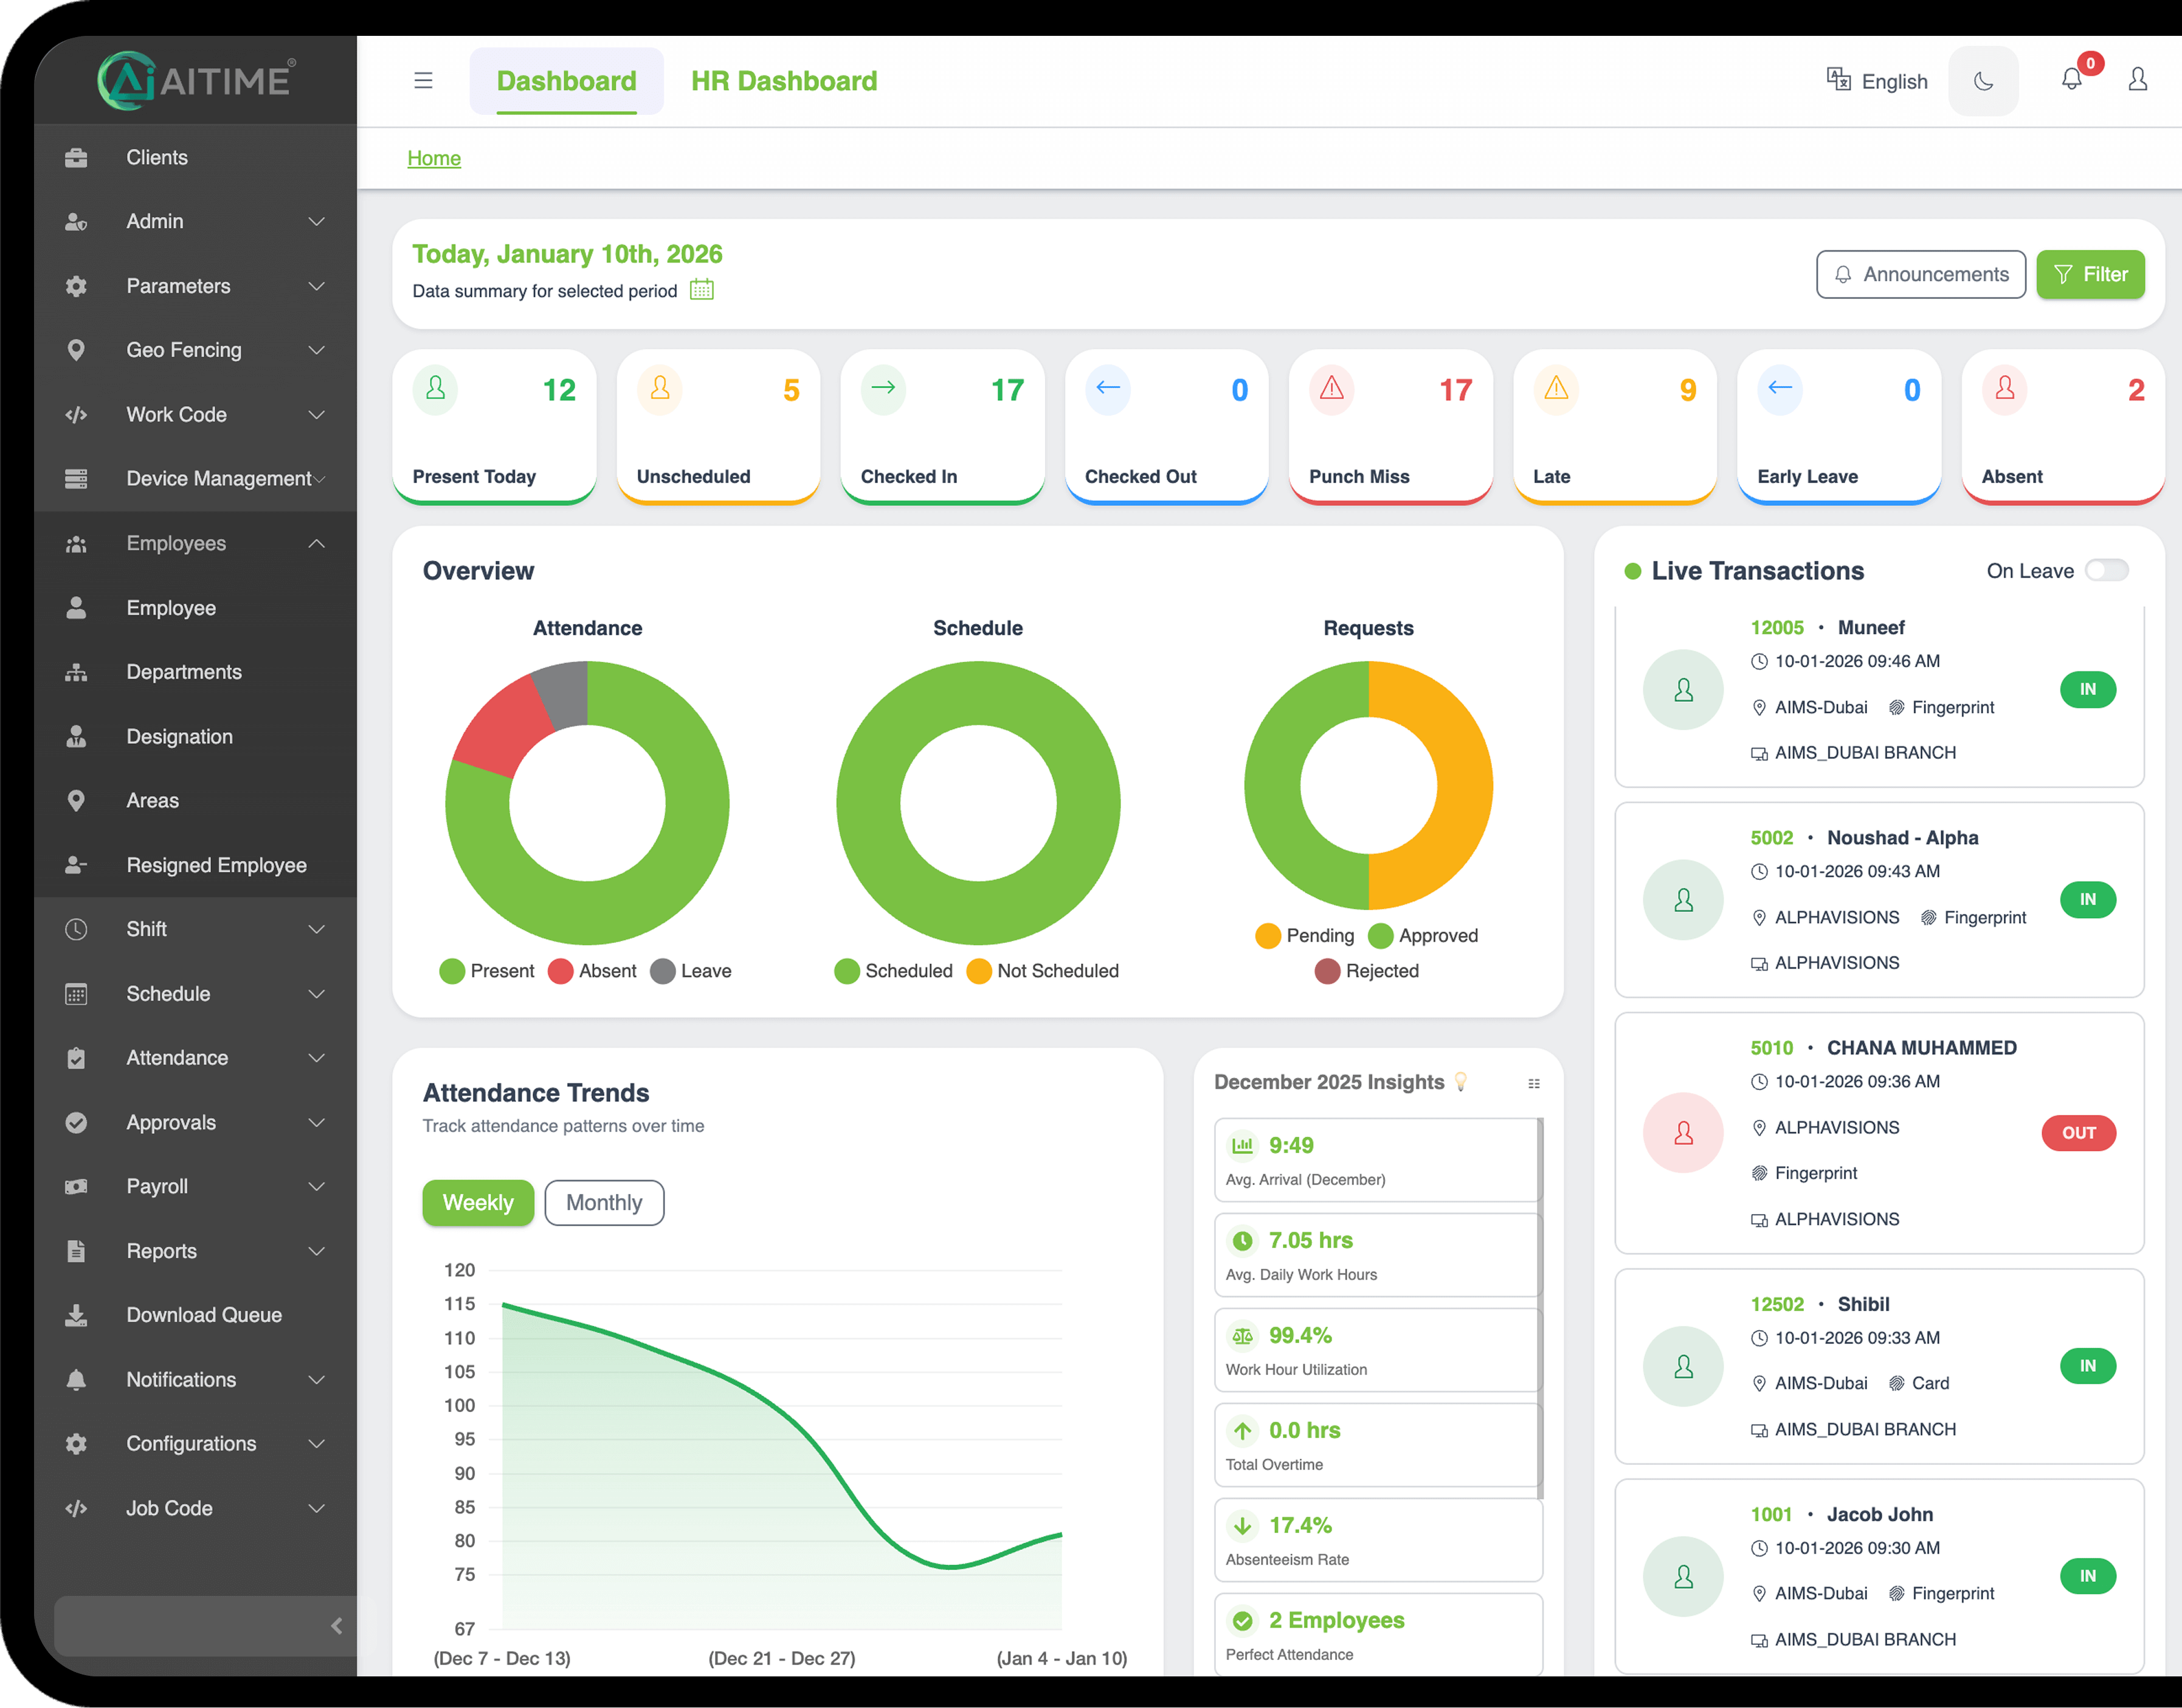Viewport: 2182px width, 1708px height.
Task: Click the Punch Miss summary card
Action: (x=1390, y=428)
